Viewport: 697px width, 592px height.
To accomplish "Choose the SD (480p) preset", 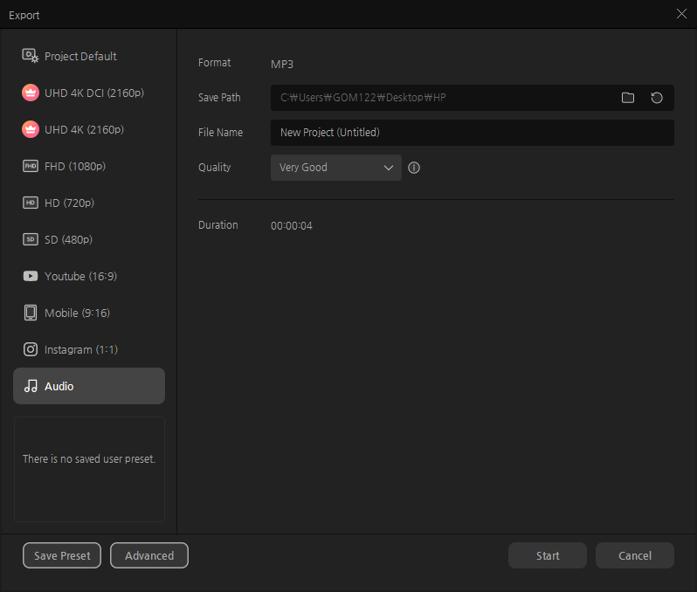I will tap(68, 239).
